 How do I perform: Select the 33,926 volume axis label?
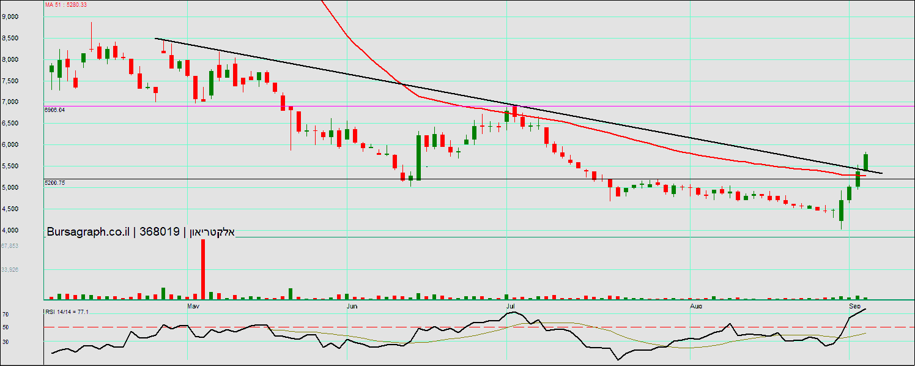point(10,269)
